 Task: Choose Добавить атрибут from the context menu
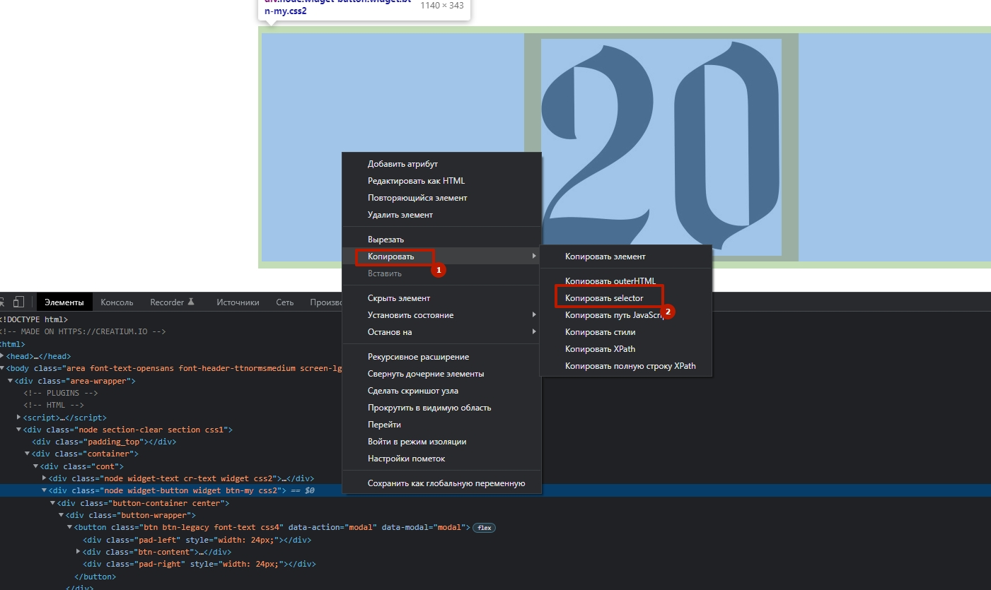pyautogui.click(x=442, y=164)
